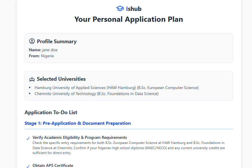Click the Ishub graduation cap logo
The height and width of the screenshot is (168, 252).
120,9
